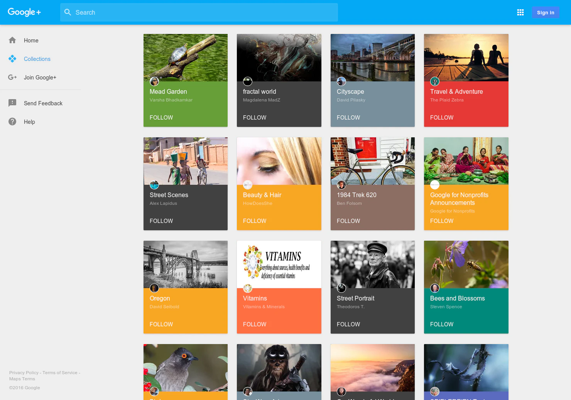Follow the Cityscape collection
This screenshot has height=400, width=571.
coord(348,117)
